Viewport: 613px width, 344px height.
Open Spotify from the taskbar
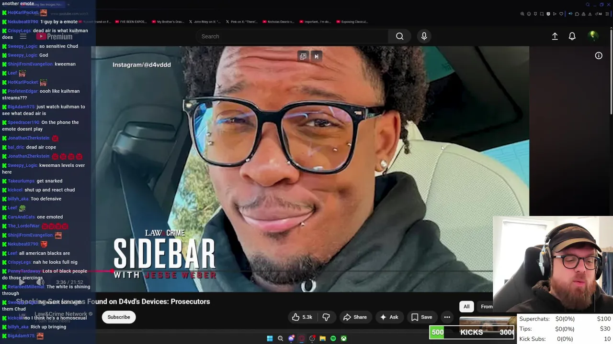click(333, 339)
